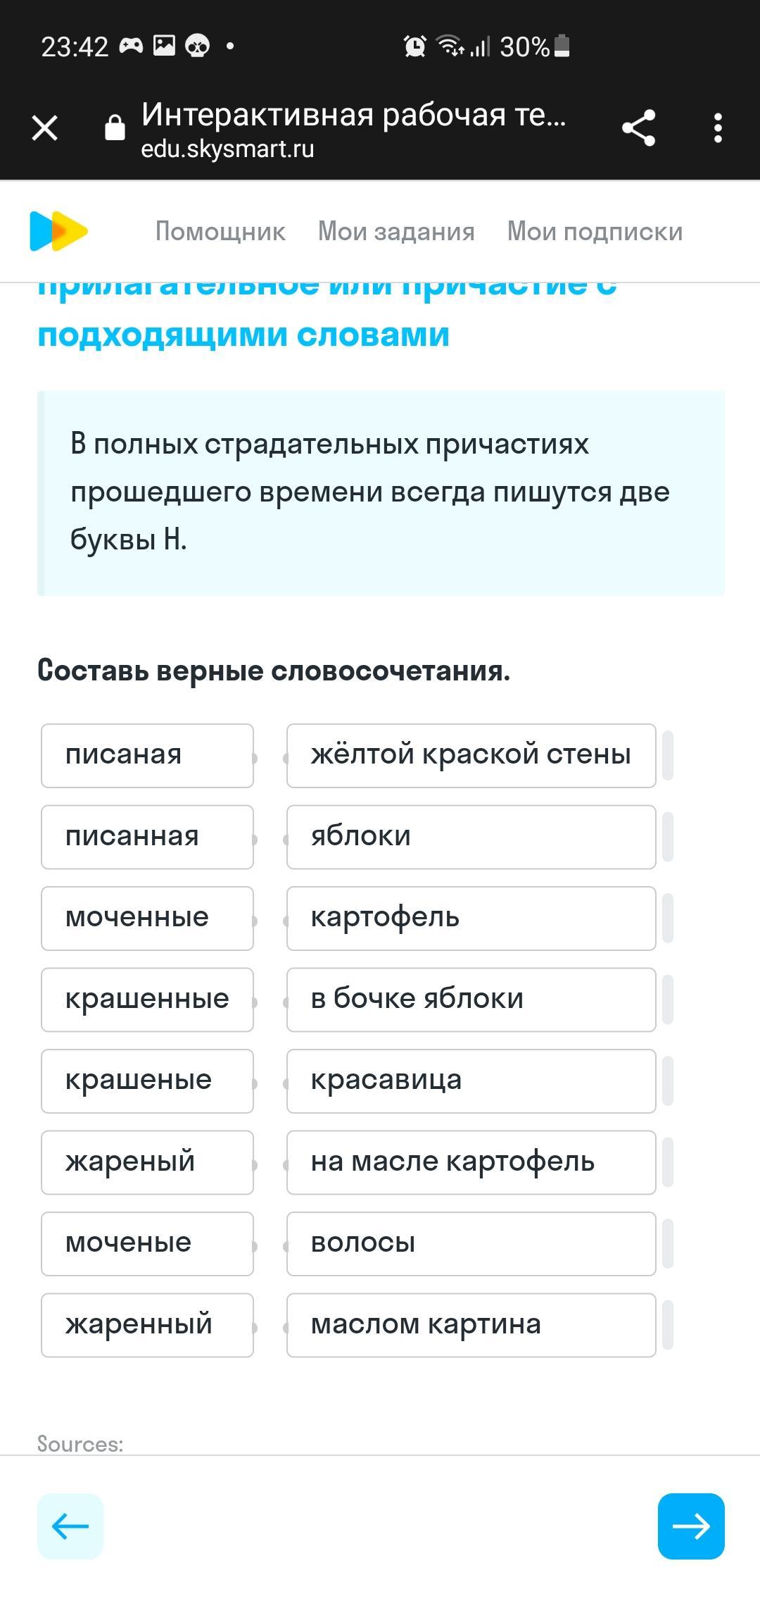Tap the page title Интерактивная рабочая те...
Screen dimensions: 760x1606
pyautogui.click(x=353, y=114)
